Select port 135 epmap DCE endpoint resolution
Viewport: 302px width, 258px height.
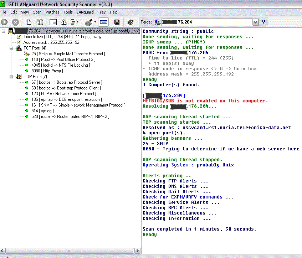click(x=67, y=99)
